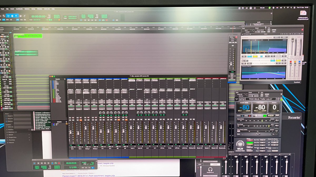316x177 pixels.
Task: Toggle Mute on VO 1 mixer channel
Action: (73, 120)
